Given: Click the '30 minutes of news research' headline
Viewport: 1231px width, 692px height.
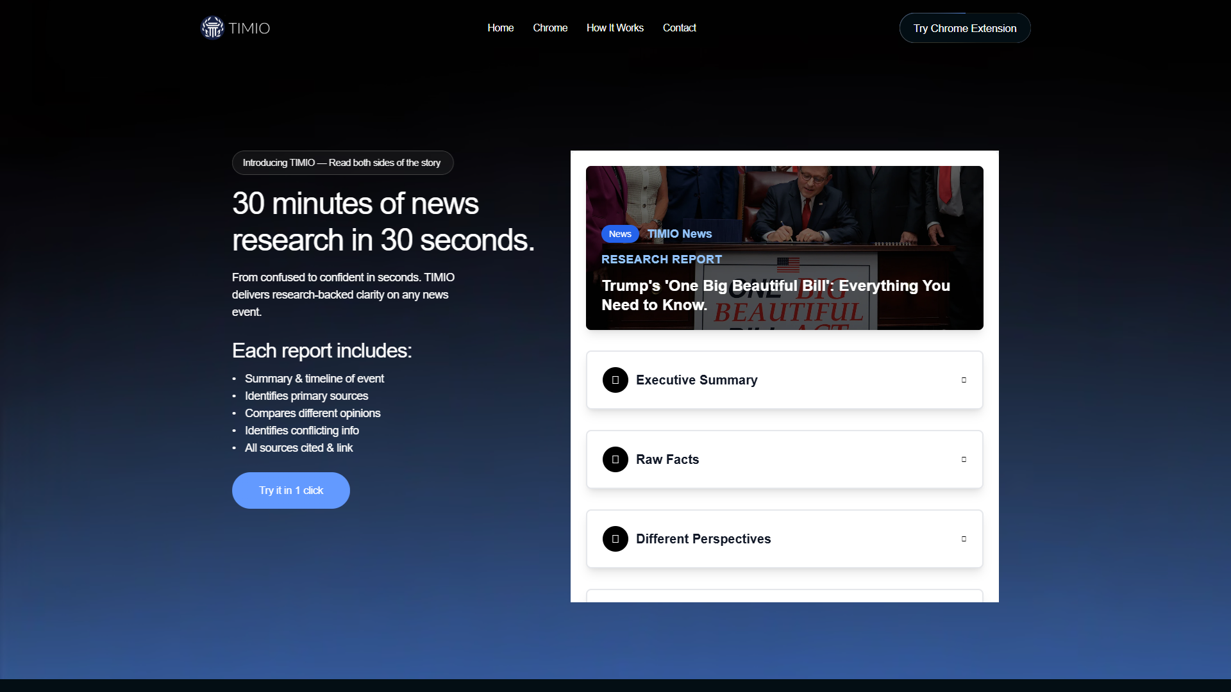Looking at the screenshot, I should pos(383,222).
